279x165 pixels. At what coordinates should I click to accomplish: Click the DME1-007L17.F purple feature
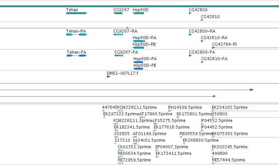[x=109, y=77]
